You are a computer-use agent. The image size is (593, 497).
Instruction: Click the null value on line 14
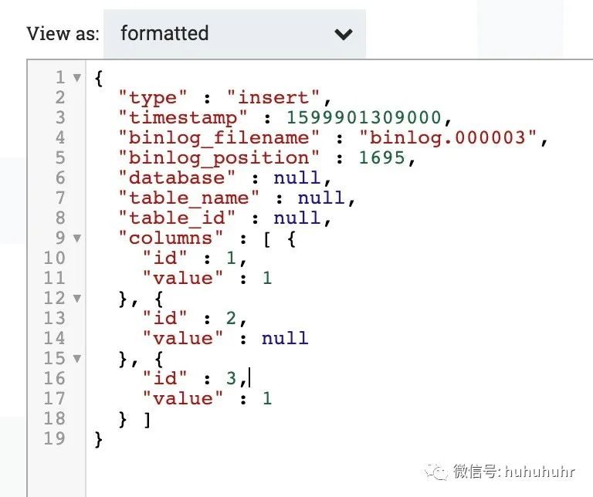point(285,338)
